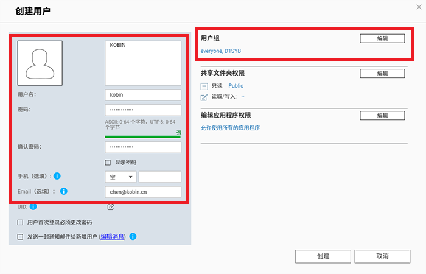The height and width of the screenshot is (274, 426).
Task: Open the phone country code dropdown 空
Action: [x=120, y=177]
